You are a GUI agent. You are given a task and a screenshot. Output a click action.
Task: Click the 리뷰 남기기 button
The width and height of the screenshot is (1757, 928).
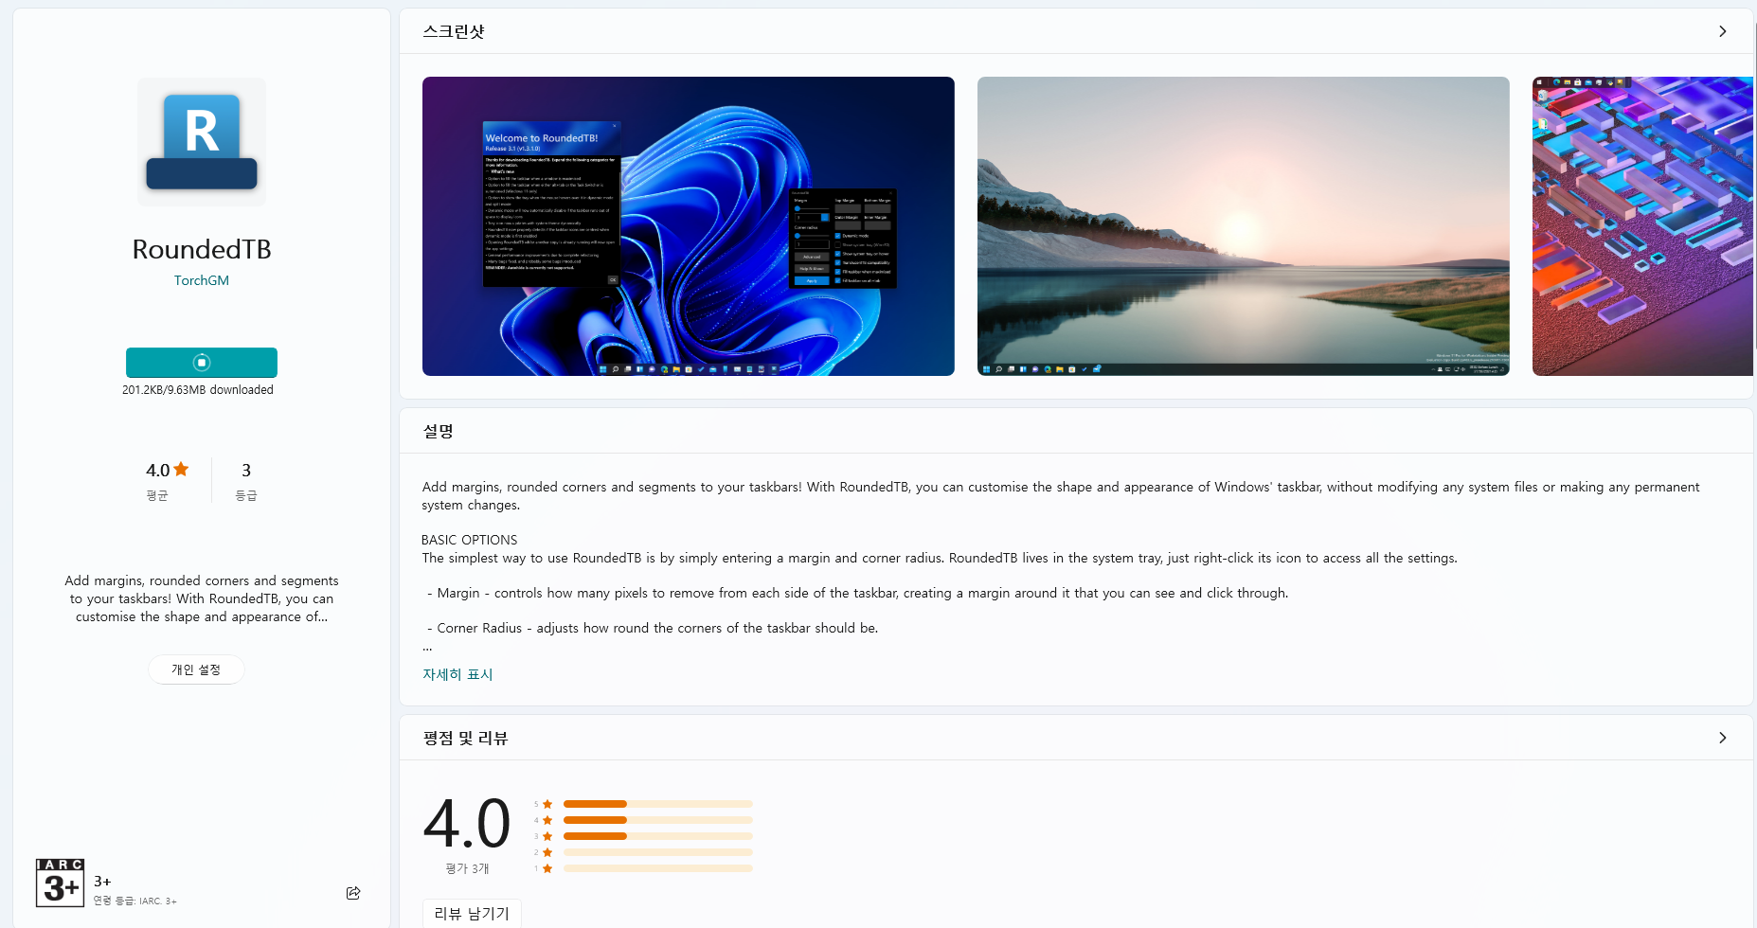pos(472,913)
